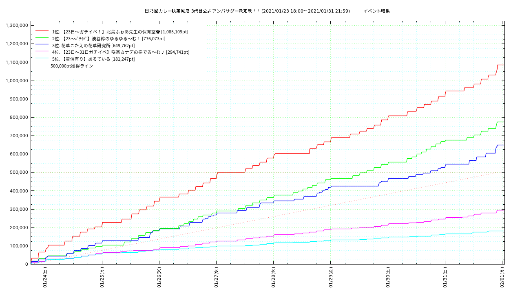The width and height of the screenshot is (522, 293).
Task: Click the 1,300,000 label on the y-axis
Action: [16, 25]
